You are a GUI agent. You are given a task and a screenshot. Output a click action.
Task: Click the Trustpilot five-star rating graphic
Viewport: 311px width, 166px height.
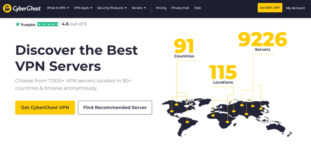[x=48, y=24]
